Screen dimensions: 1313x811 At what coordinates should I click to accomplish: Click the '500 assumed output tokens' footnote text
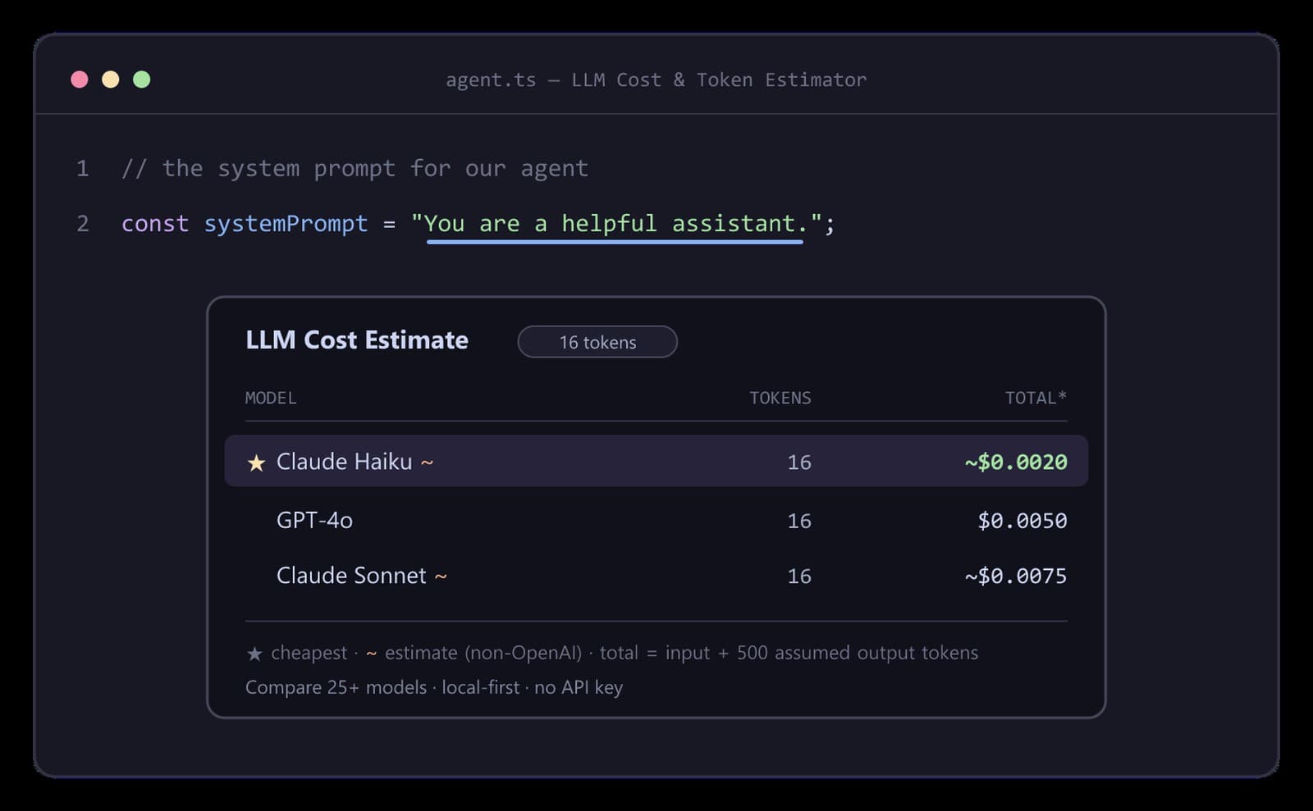858,653
